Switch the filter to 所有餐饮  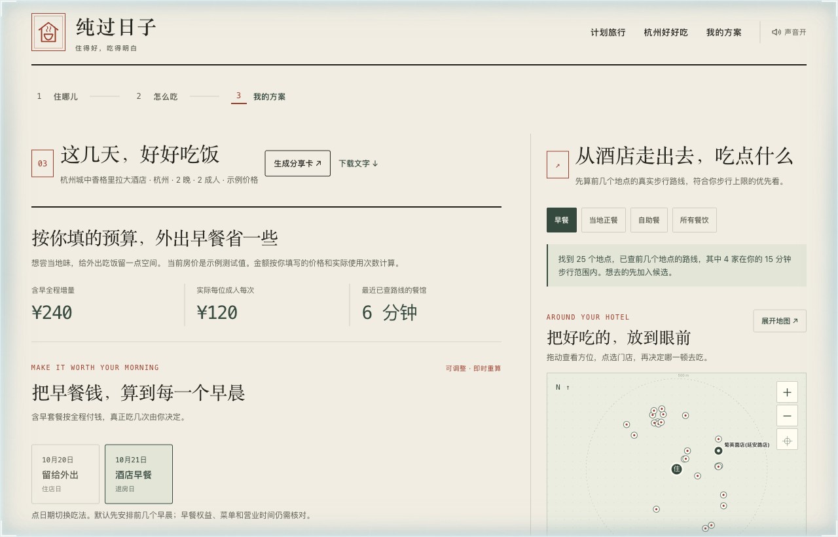pyautogui.click(x=695, y=220)
